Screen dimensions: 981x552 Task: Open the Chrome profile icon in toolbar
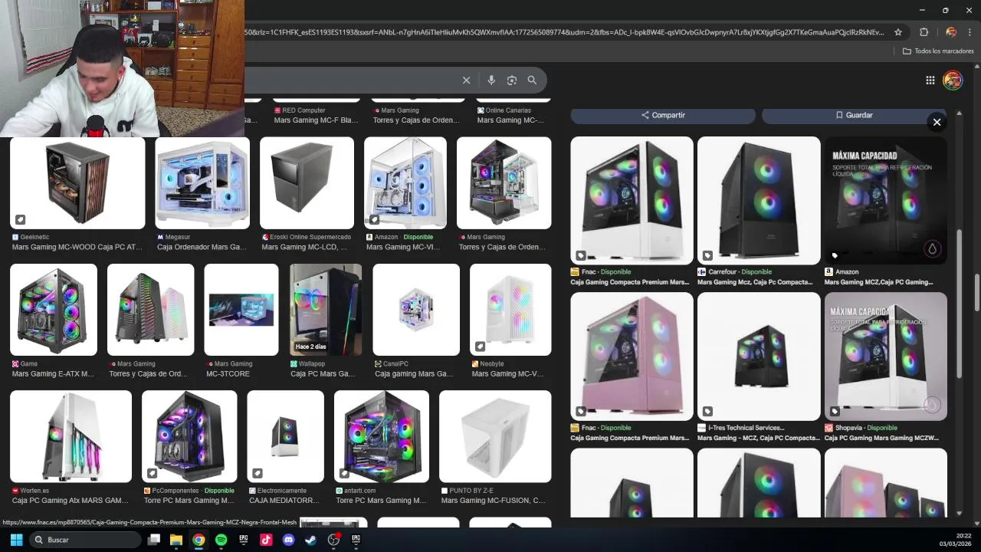click(951, 32)
